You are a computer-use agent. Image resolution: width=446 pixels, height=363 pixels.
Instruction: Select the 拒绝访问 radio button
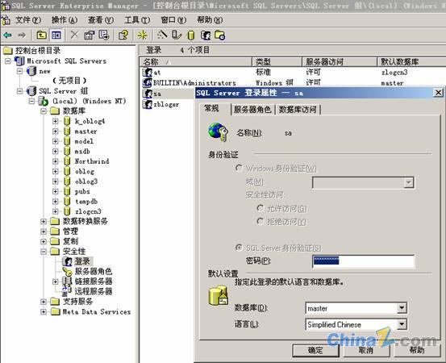260,221
